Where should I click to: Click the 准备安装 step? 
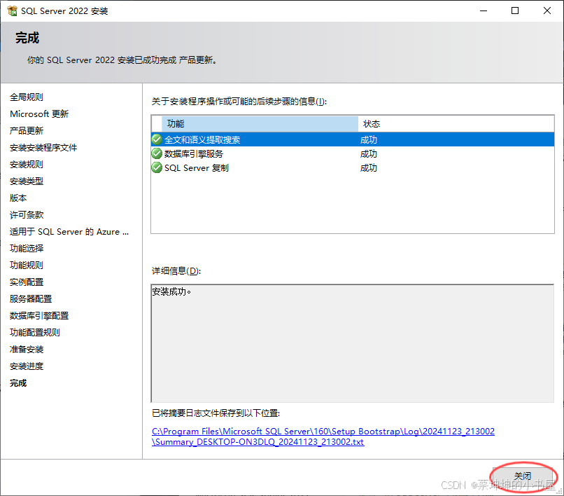tap(27, 350)
